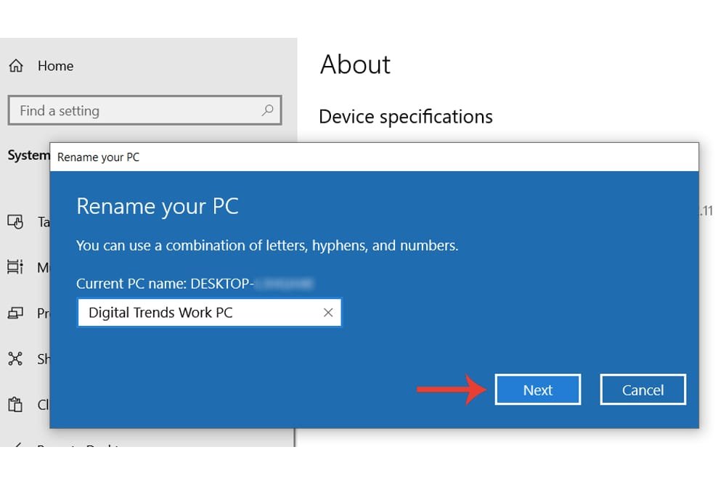
Task: Click the large Rename your PC heading
Action: point(158,206)
